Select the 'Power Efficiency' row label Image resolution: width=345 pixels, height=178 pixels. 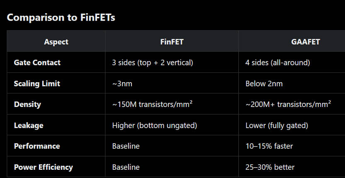[44, 167]
